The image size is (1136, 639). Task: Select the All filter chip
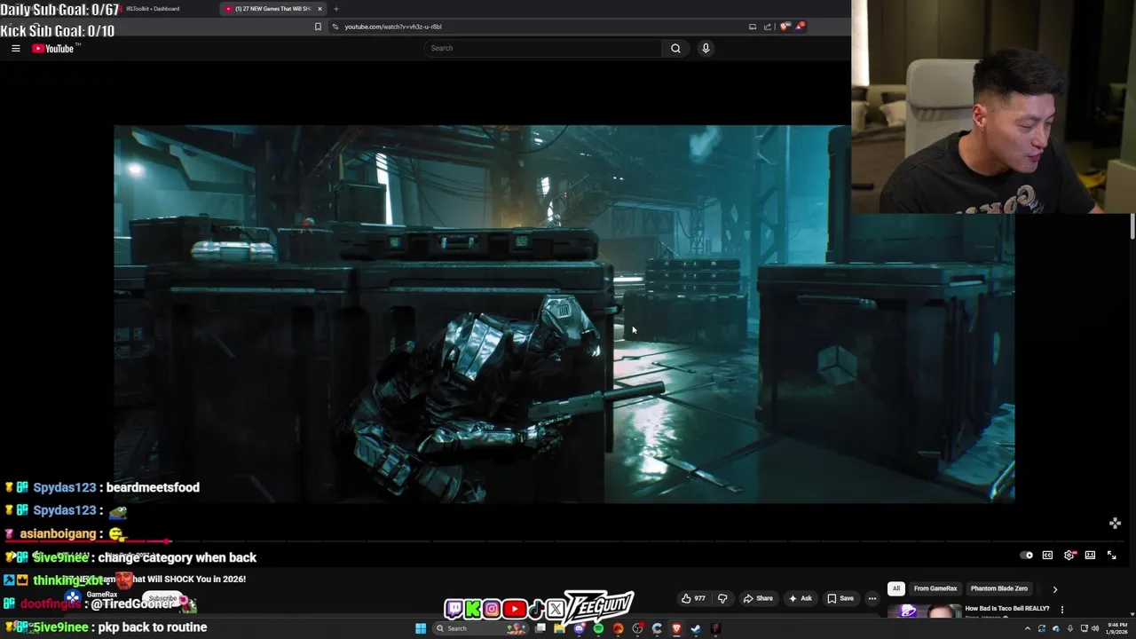pyautogui.click(x=896, y=588)
